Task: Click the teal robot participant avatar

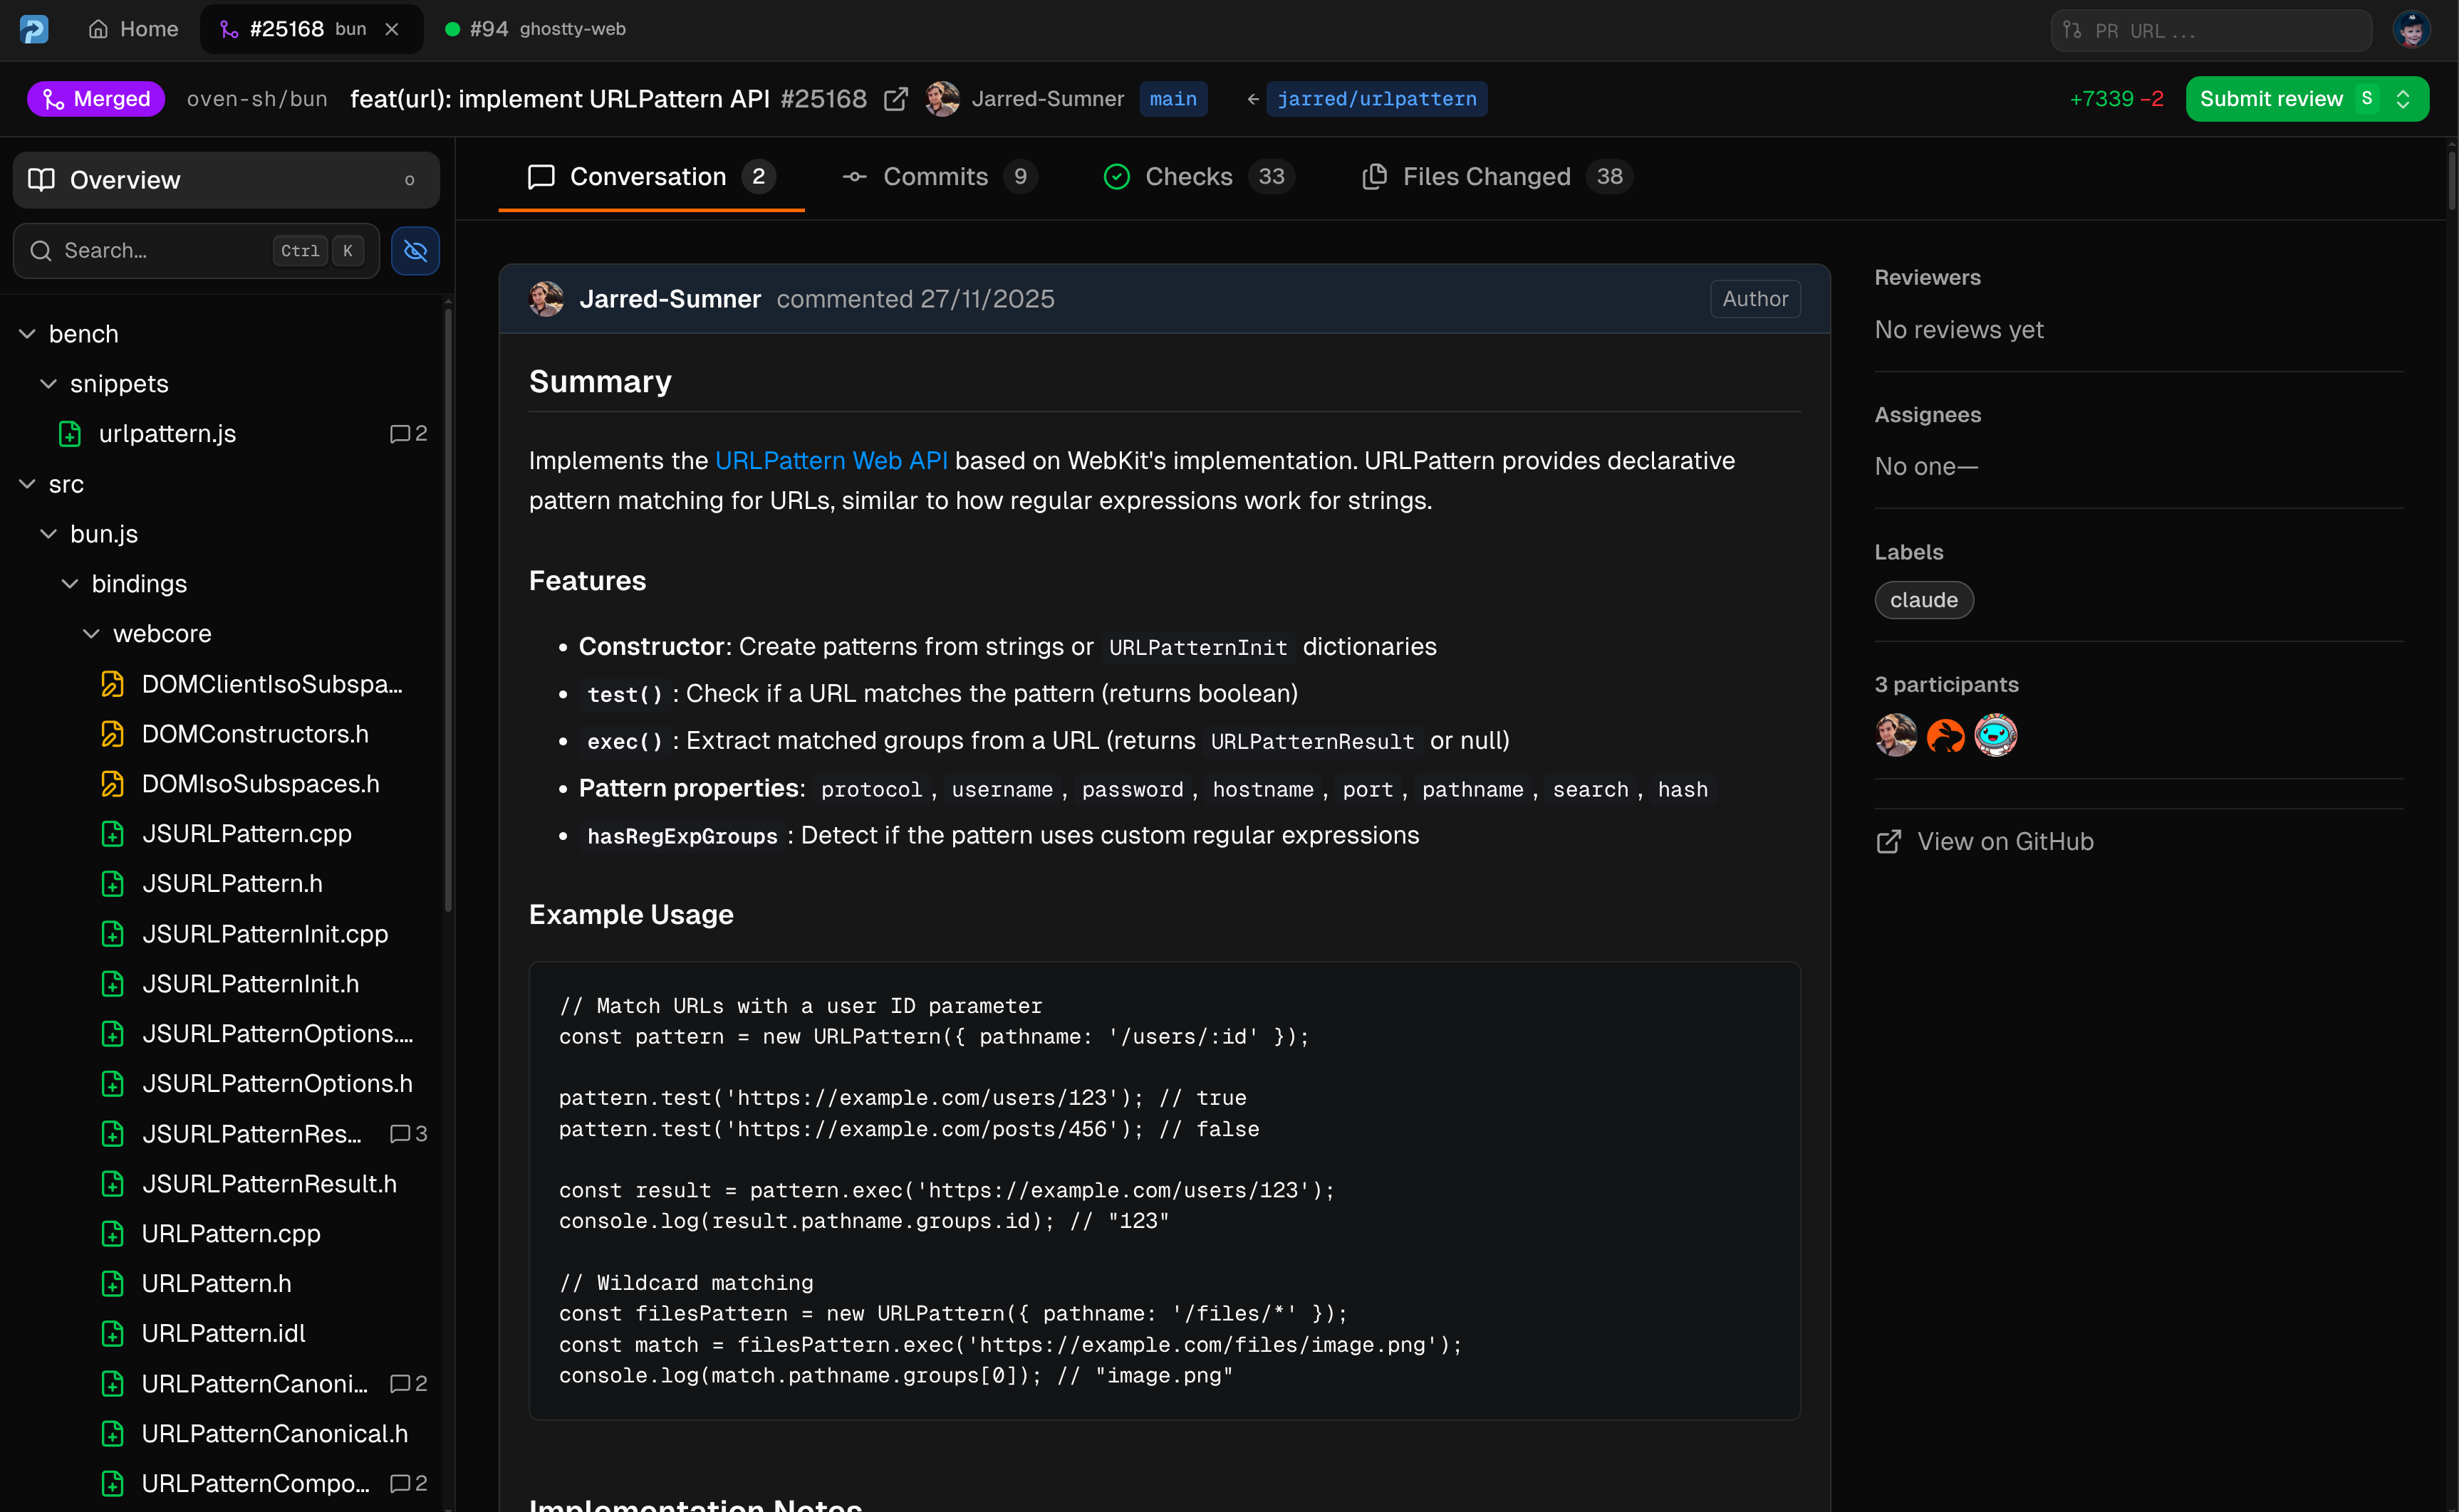Action: point(1995,736)
